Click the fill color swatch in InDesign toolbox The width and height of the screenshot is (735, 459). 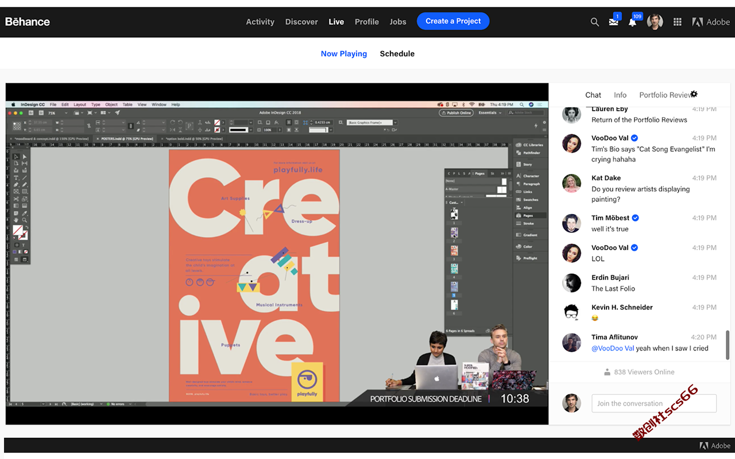pos(17,230)
